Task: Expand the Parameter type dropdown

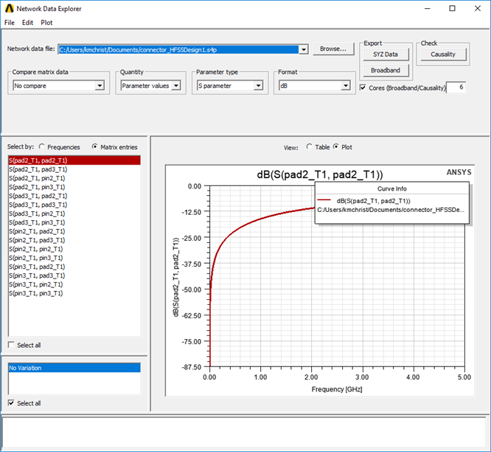Action: 257,86
